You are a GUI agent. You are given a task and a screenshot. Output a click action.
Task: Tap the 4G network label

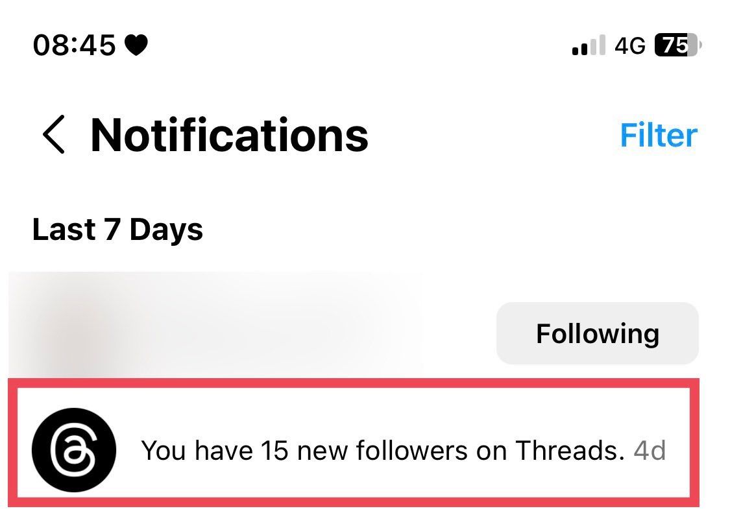point(630,46)
